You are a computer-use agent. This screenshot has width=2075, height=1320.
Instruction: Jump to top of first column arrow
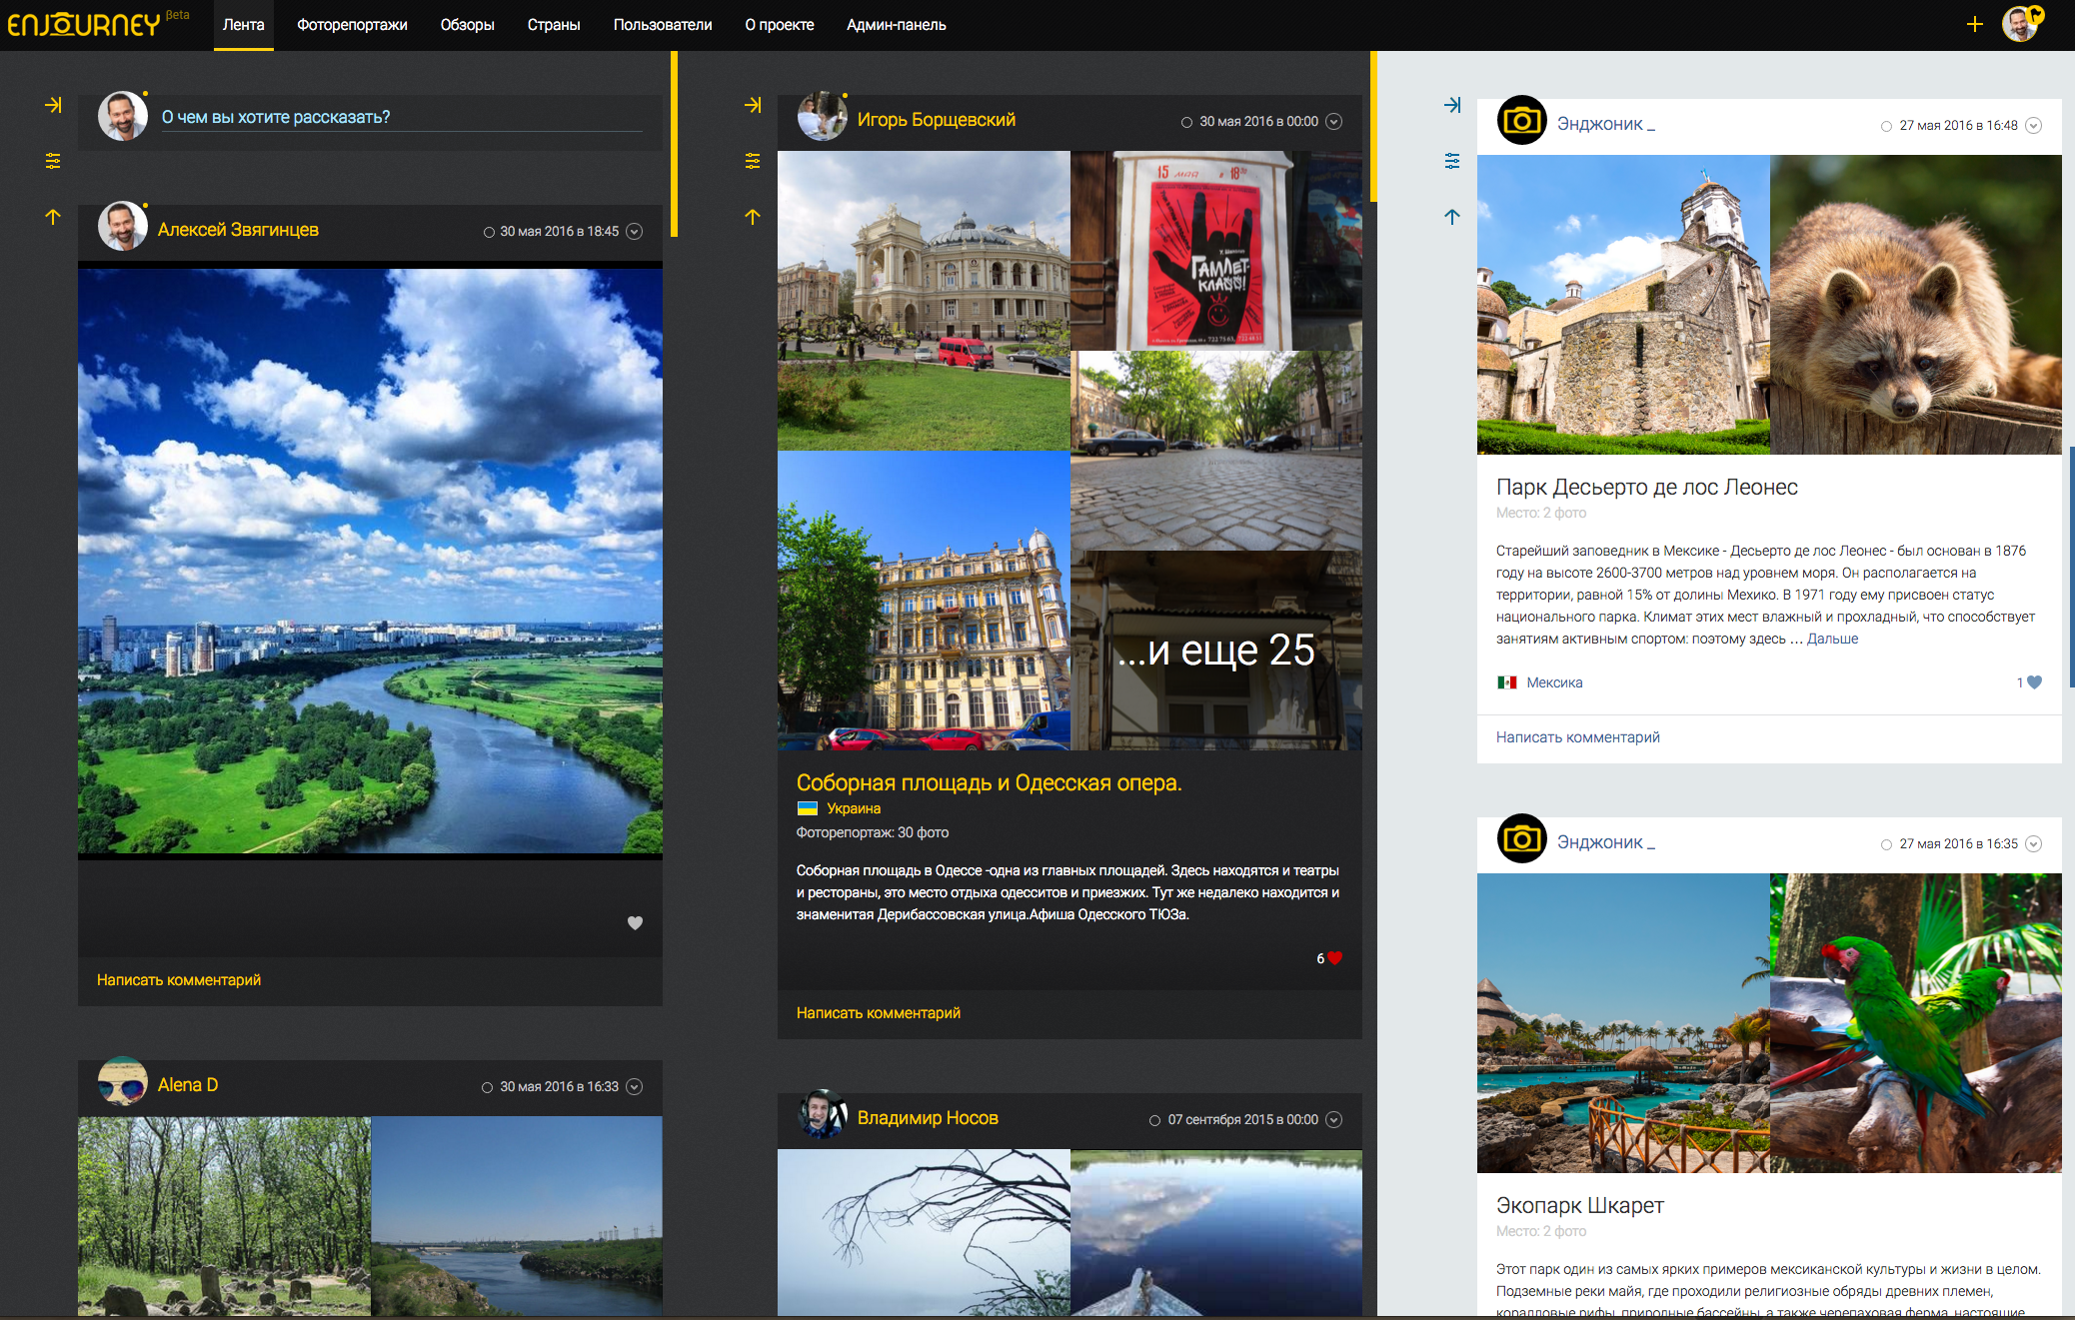click(x=53, y=217)
